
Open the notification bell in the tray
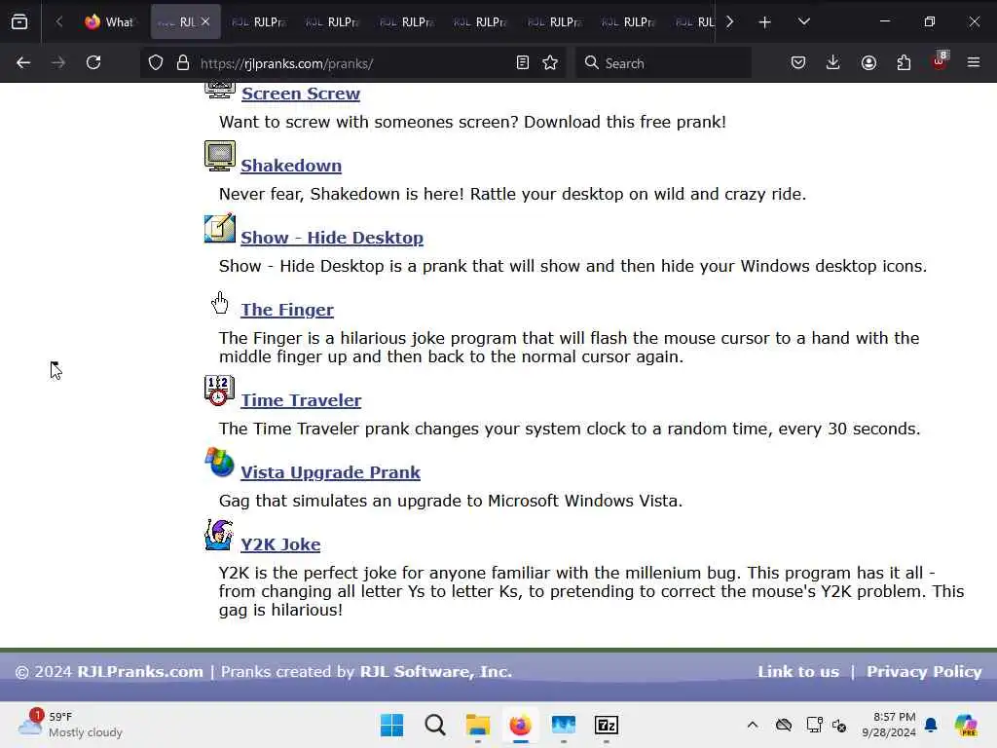point(931,725)
